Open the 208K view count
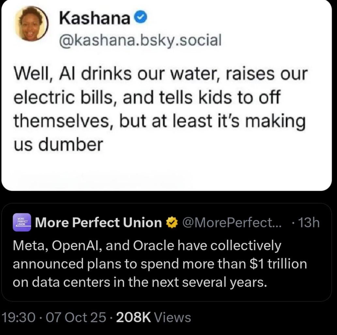Image resolution: width=337 pixels, height=335 pixels. [133, 317]
